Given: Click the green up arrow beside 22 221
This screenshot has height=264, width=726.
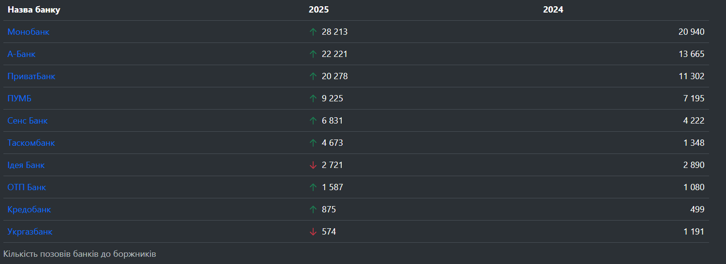Looking at the screenshot, I should [x=313, y=54].
